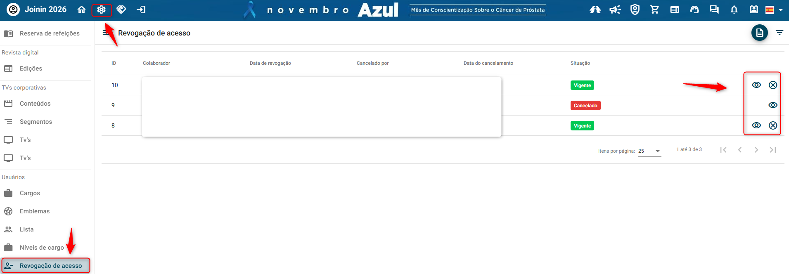Click the logout arrow icon
This screenshot has height=274, width=789.
coord(141,9)
